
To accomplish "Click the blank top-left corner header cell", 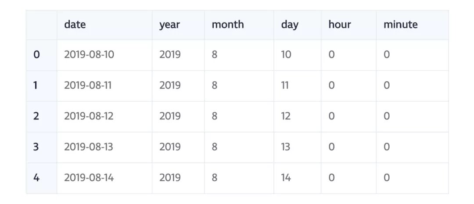I will pyautogui.click(x=41, y=25).
